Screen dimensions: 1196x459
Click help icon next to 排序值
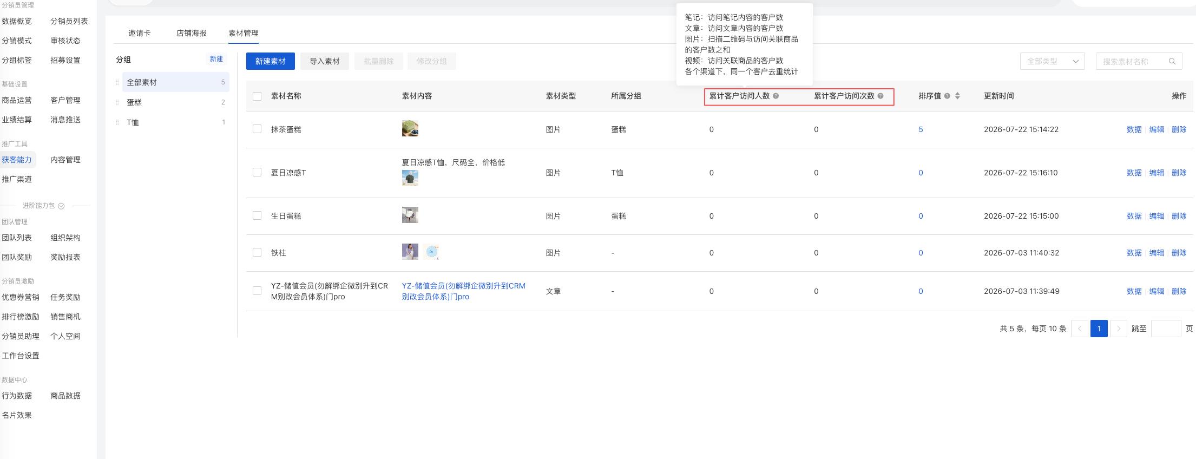[947, 96]
